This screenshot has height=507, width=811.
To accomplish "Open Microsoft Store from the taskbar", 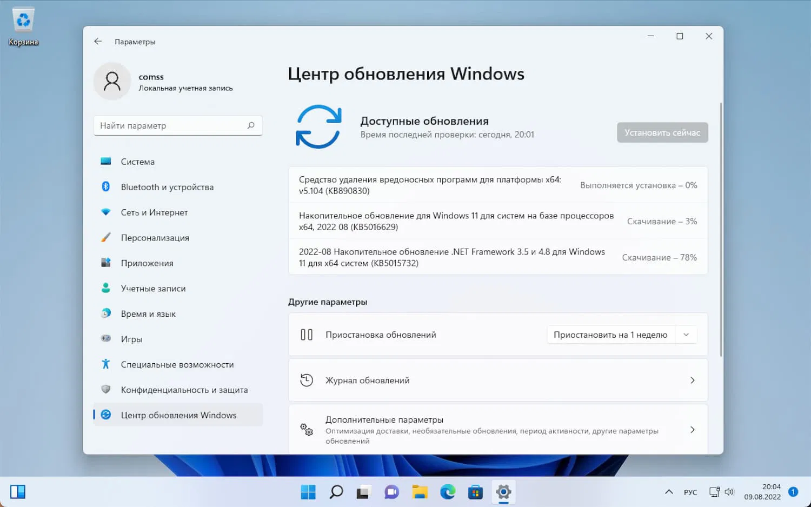I will (x=475, y=492).
